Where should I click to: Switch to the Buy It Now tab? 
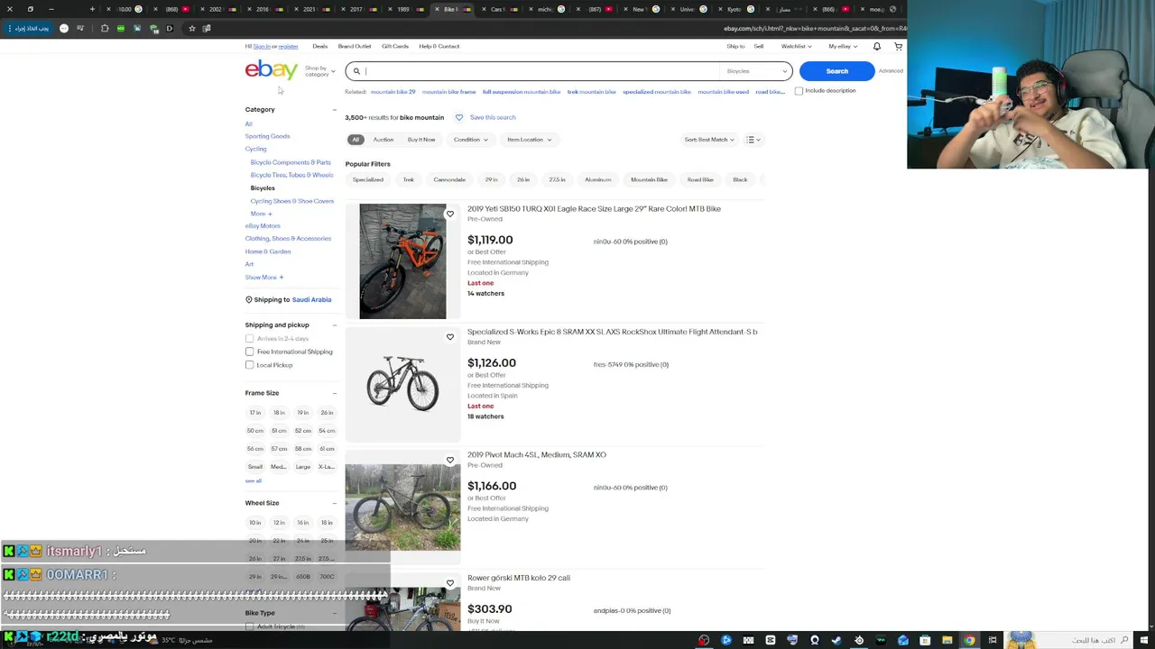pos(421,140)
